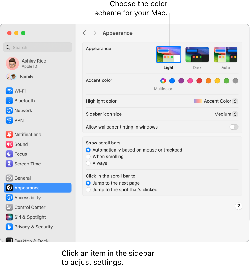Toggle Allow wallpaper tinting in windows
The width and height of the screenshot is (250, 268).
[x=234, y=127]
